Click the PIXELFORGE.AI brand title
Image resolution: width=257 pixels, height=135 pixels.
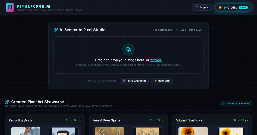(34, 6)
